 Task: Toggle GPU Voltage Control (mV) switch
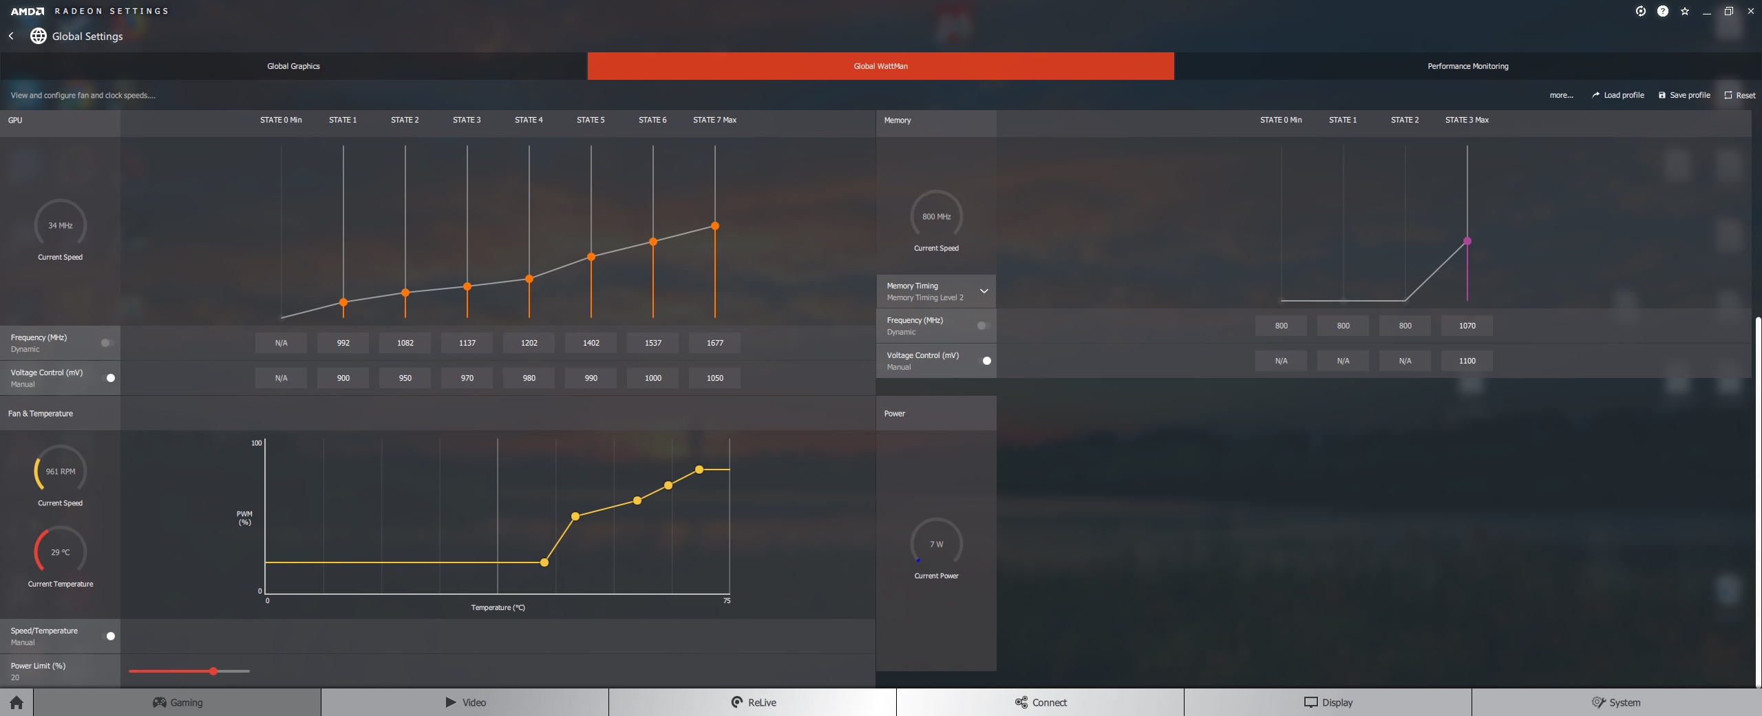[109, 378]
